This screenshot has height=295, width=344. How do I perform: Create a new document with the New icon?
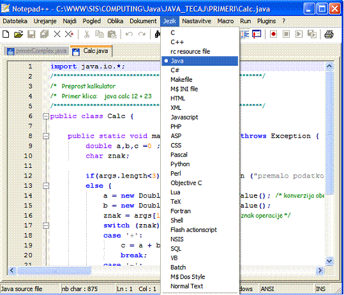[6, 34]
